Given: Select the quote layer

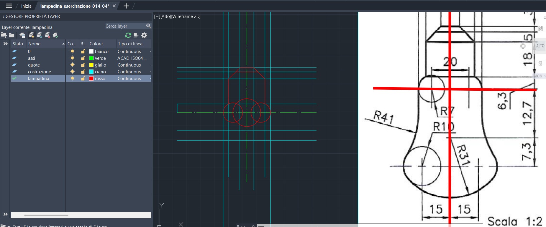Looking at the screenshot, I should 34,65.
